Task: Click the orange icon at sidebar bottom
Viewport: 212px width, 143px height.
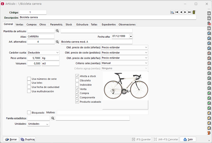Action: click(x=209, y=133)
